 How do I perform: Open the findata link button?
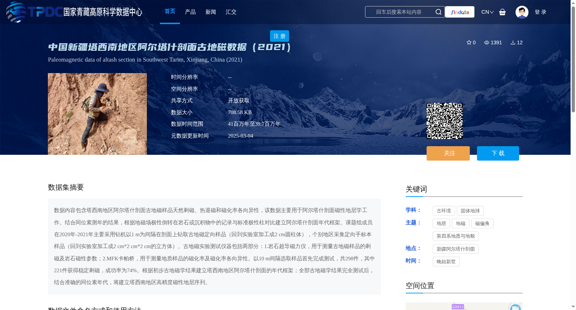[x=460, y=12]
